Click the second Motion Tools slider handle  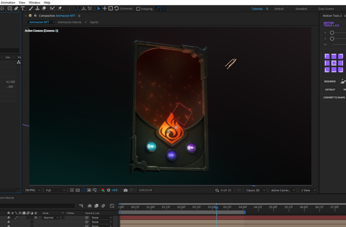coord(332,39)
